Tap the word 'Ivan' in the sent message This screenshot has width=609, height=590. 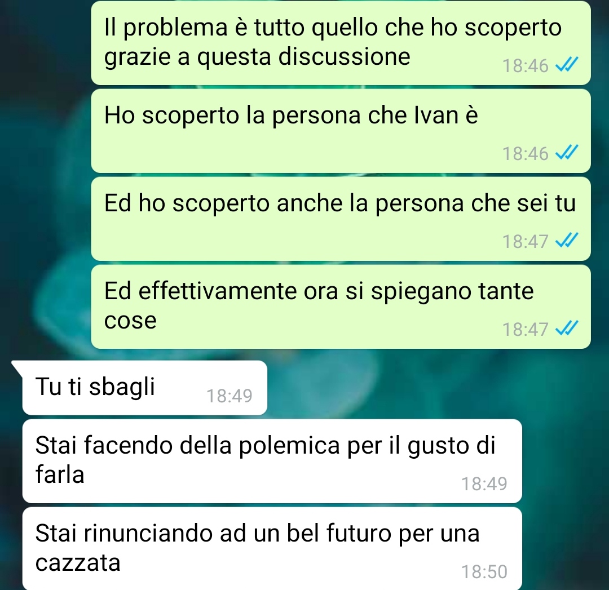(x=436, y=116)
